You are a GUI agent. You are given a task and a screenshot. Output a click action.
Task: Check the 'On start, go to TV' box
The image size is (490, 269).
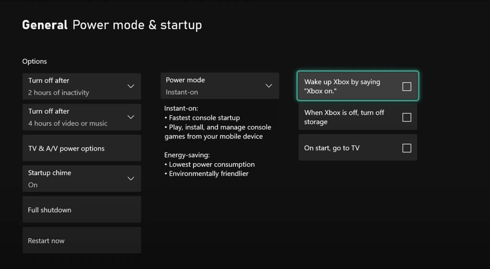point(407,148)
